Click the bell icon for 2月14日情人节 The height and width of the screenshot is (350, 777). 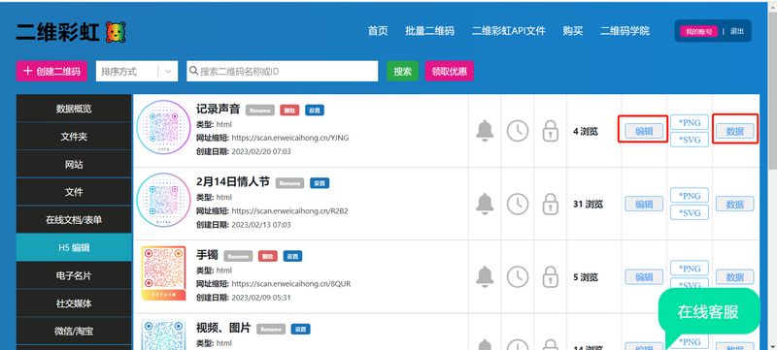click(485, 204)
